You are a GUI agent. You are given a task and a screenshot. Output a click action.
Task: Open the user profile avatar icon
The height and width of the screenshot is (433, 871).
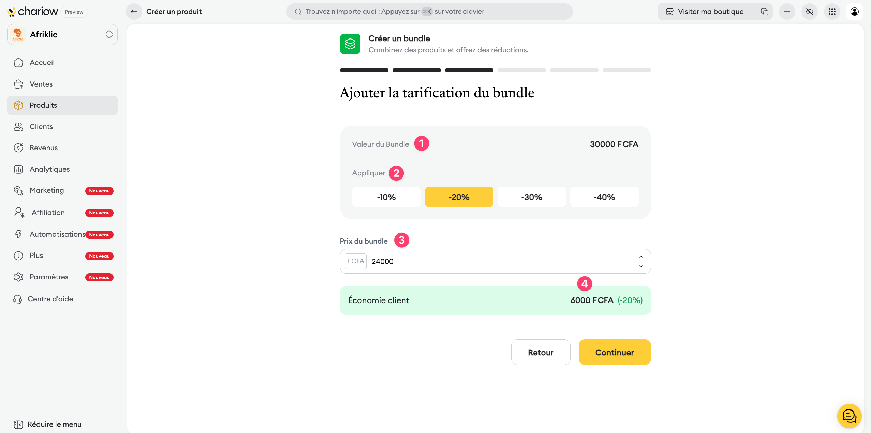pyautogui.click(x=854, y=12)
